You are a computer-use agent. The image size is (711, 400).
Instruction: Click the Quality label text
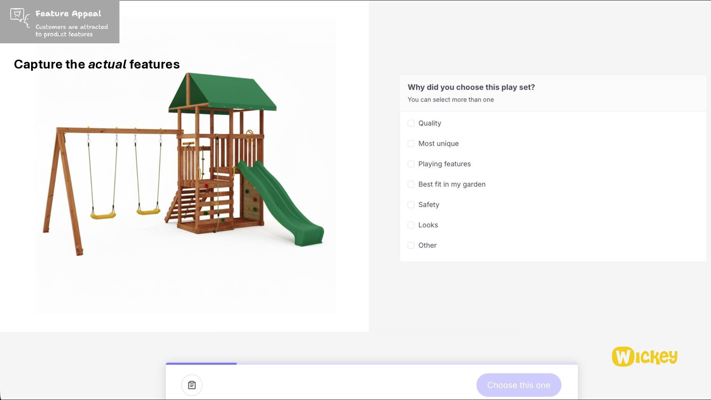click(x=430, y=123)
